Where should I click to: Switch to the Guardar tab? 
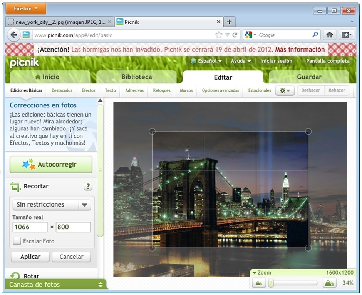[x=309, y=77]
